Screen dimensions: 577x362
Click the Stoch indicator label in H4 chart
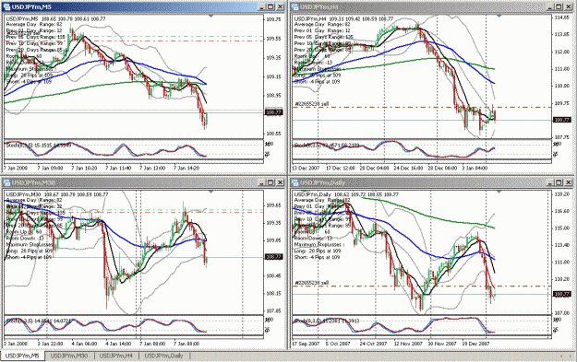pos(327,146)
